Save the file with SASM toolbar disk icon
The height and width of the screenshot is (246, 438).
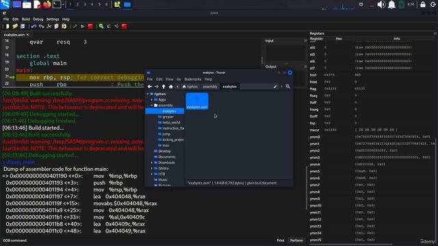click(23, 26)
